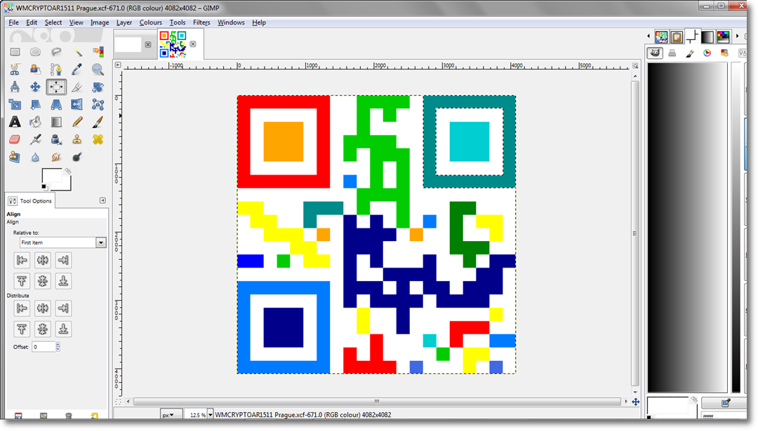Choose the Text tool

15,122
